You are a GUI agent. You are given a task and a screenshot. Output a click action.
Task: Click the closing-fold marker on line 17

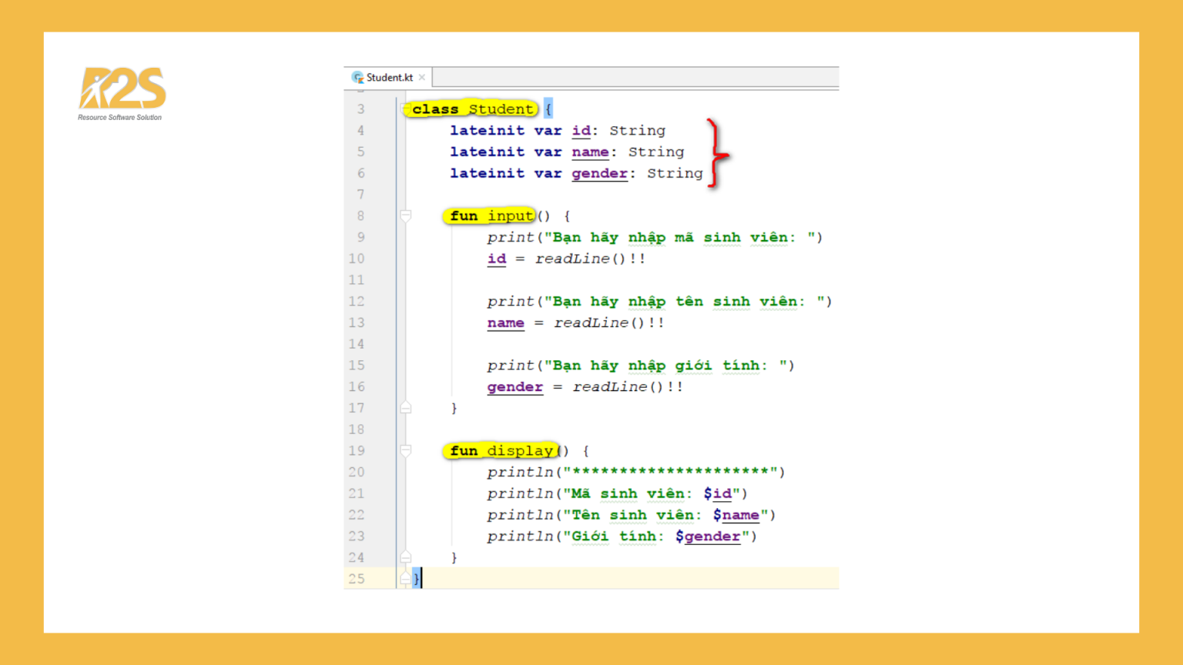(x=407, y=407)
